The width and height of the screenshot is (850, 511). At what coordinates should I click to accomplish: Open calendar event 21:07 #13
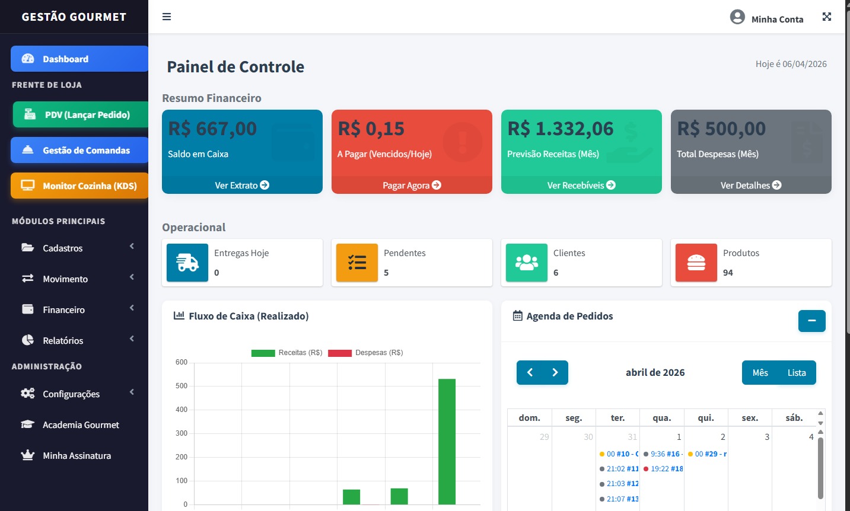(618, 499)
